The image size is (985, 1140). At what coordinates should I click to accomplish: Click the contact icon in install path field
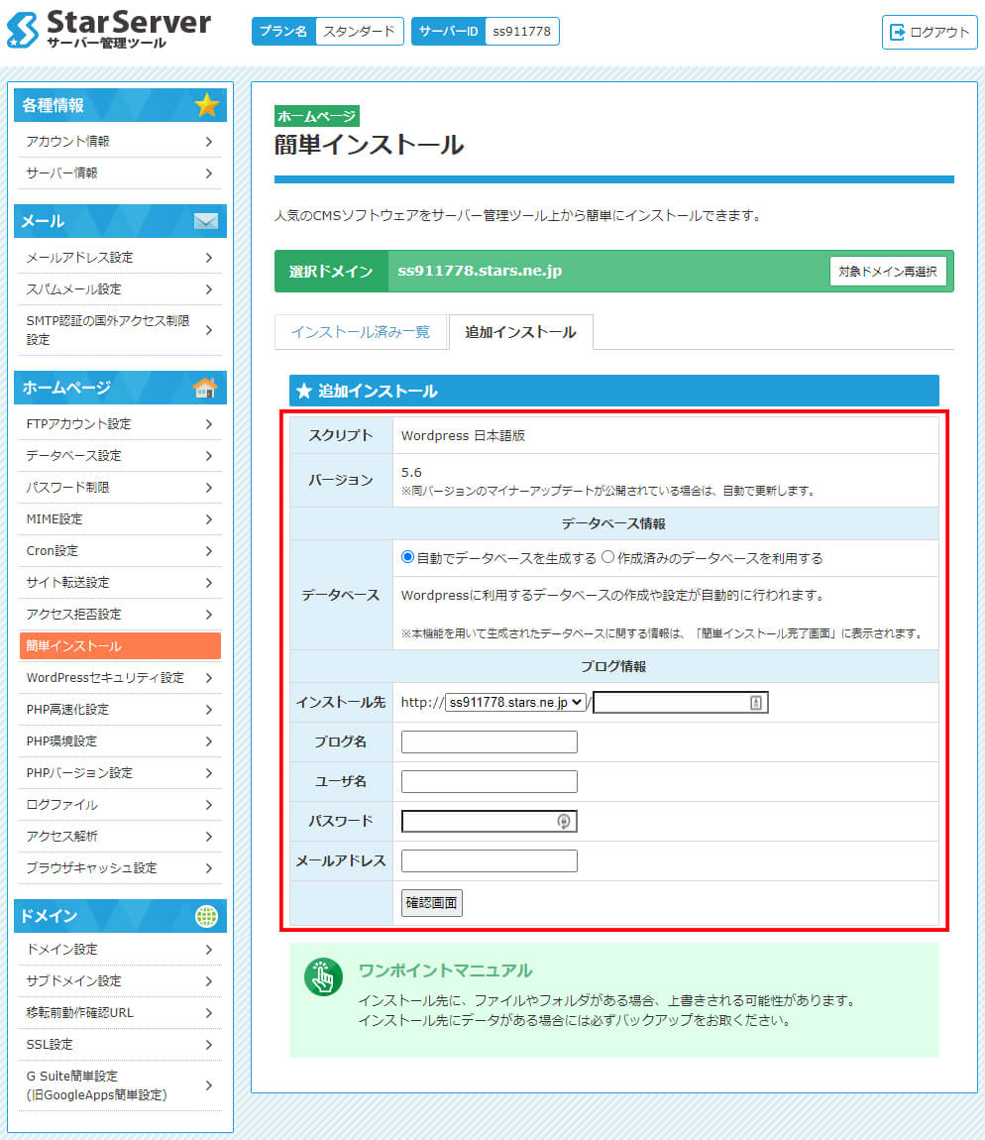[x=756, y=702]
